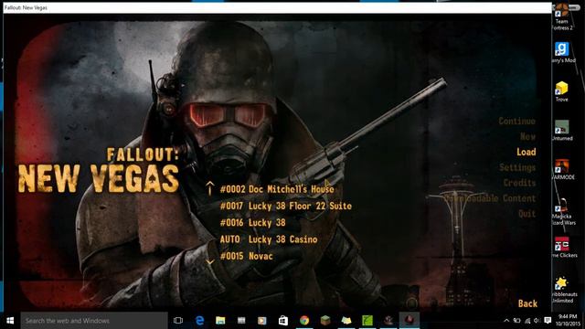Open Credits in the main menu

click(519, 183)
